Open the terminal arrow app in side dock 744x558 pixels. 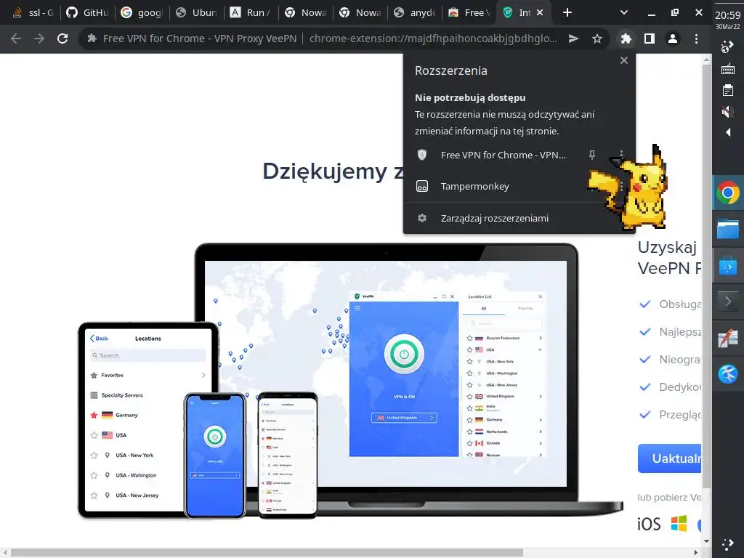[x=728, y=302]
